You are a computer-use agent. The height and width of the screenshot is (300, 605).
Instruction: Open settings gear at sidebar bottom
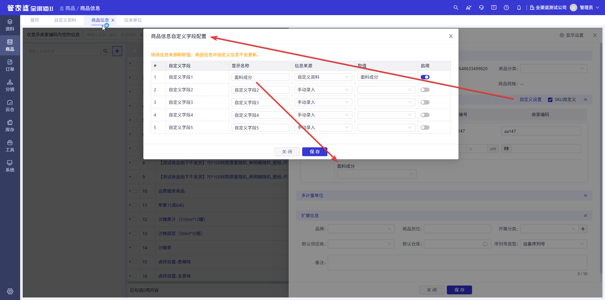pos(10,291)
